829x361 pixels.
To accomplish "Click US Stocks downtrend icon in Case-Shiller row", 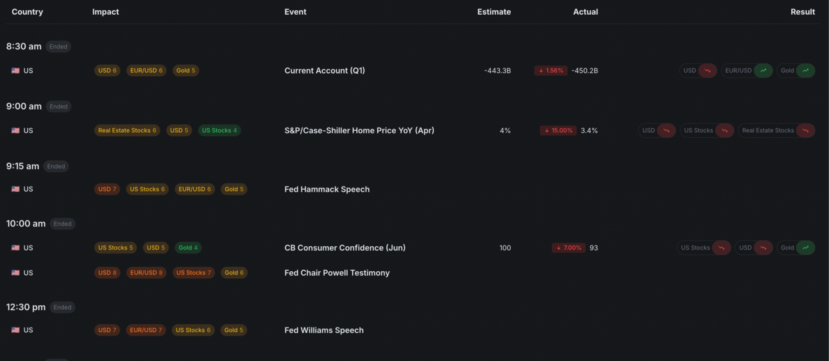I will click(725, 130).
